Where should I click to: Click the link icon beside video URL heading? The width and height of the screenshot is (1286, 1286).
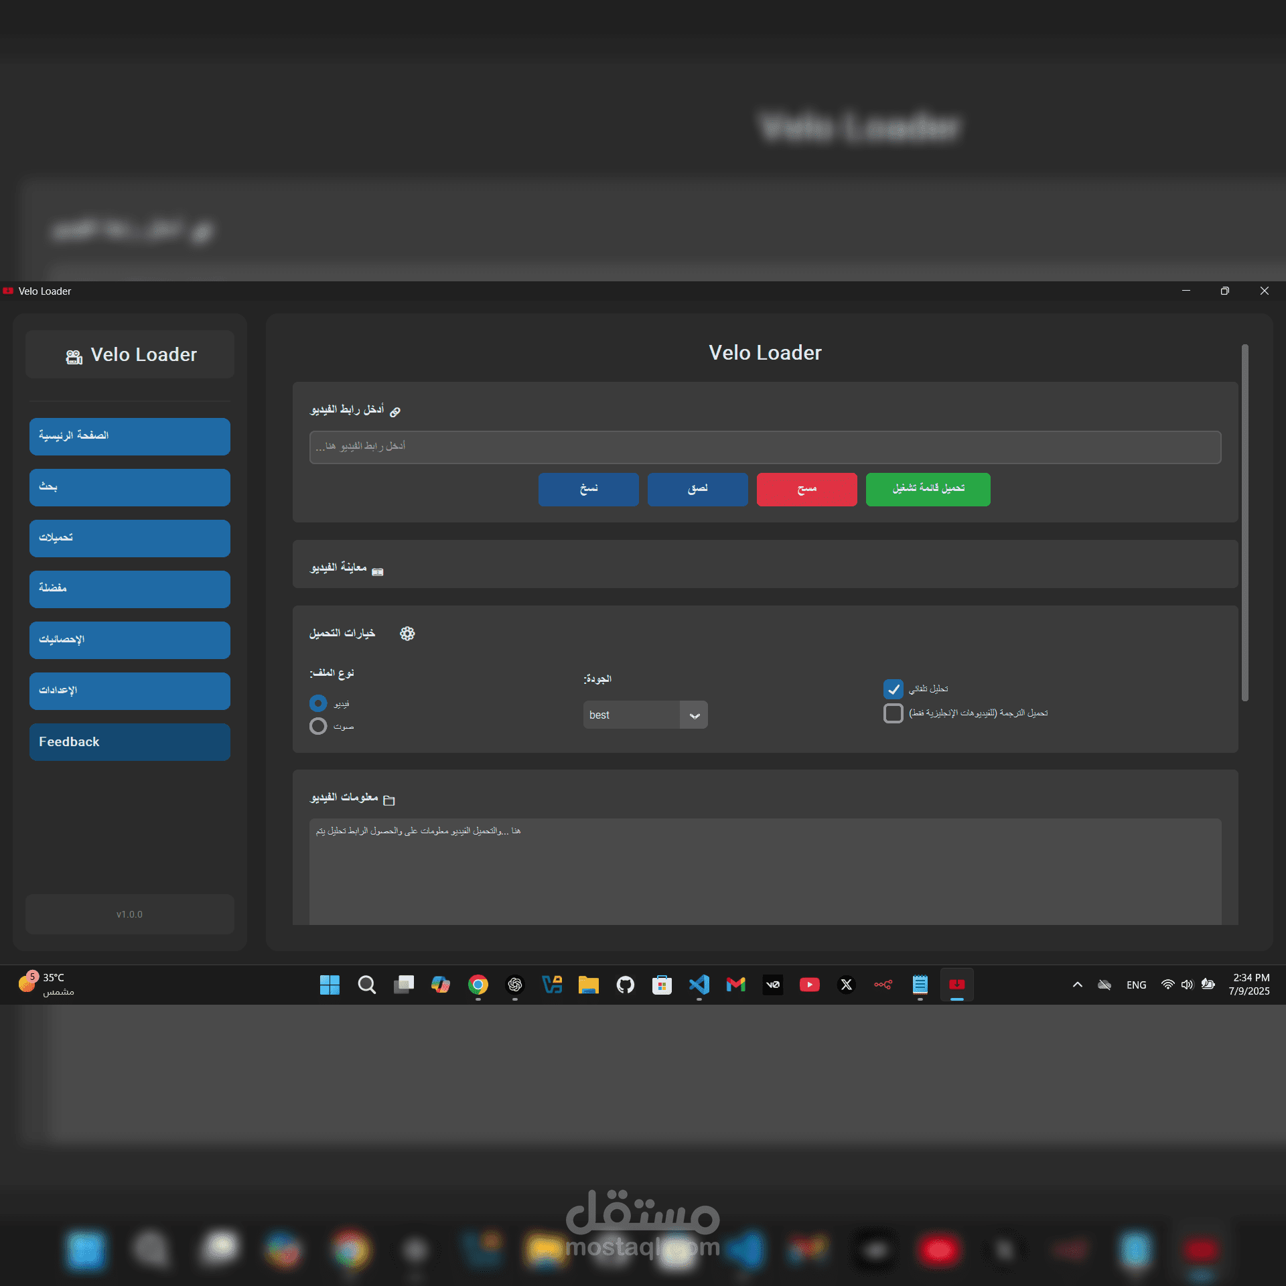pos(395,411)
